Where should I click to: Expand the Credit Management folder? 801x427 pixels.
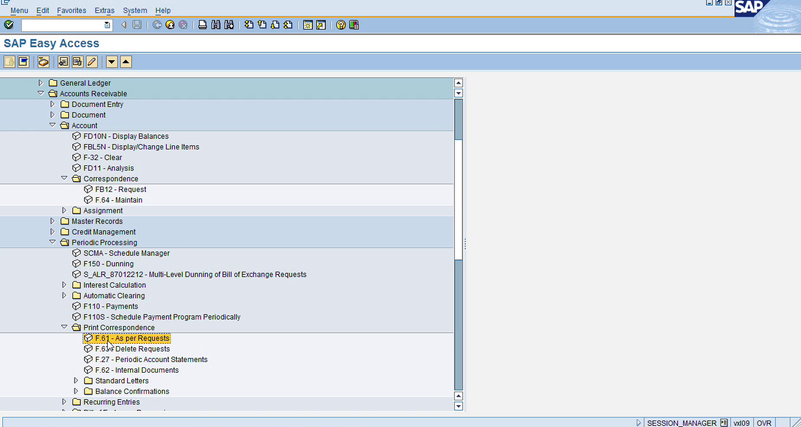(52, 232)
